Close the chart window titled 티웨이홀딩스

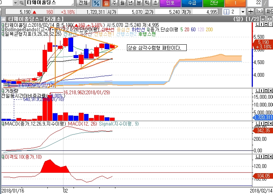click(269, 19)
